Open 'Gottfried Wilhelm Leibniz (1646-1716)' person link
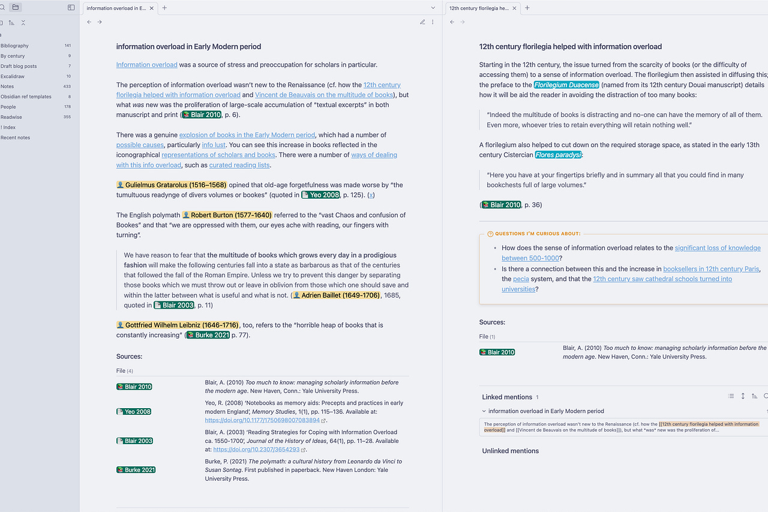This screenshot has height=512, width=768. pos(178,325)
